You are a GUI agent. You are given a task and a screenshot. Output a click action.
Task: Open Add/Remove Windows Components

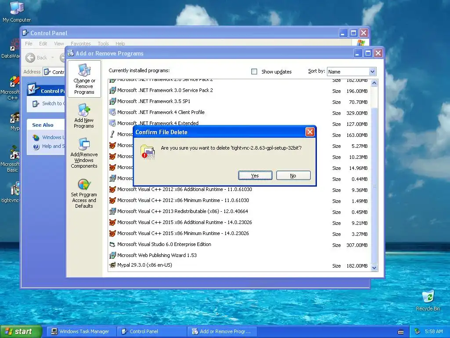click(x=84, y=153)
